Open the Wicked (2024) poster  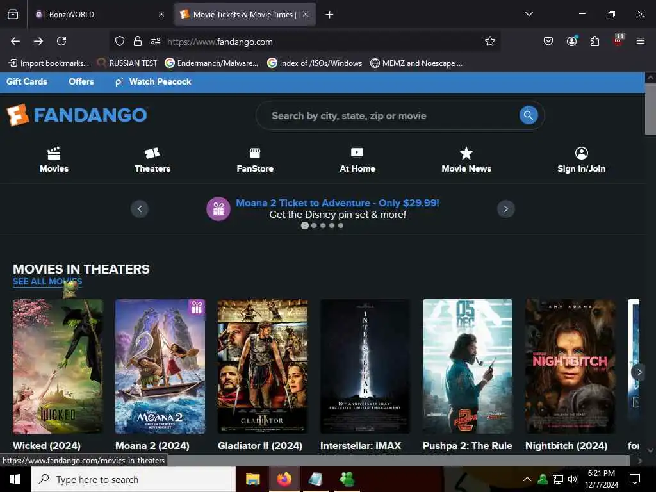pos(58,366)
